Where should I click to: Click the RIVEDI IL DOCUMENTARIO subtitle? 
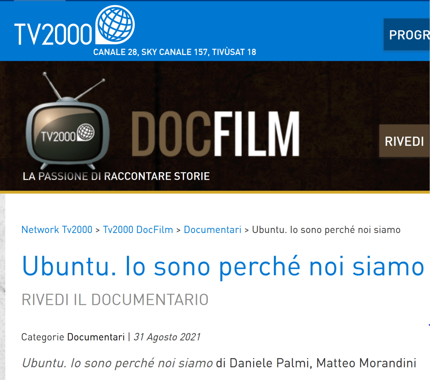[115, 300]
